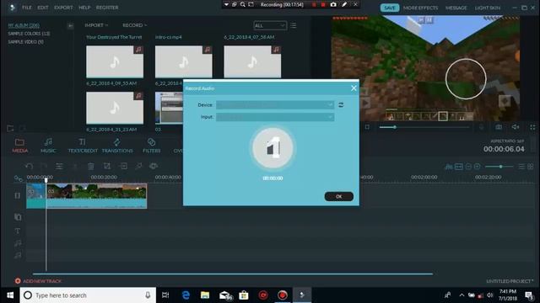This screenshot has height=303, width=540.
Task: Open the Input dropdown in Record Audio
Action: (275, 117)
